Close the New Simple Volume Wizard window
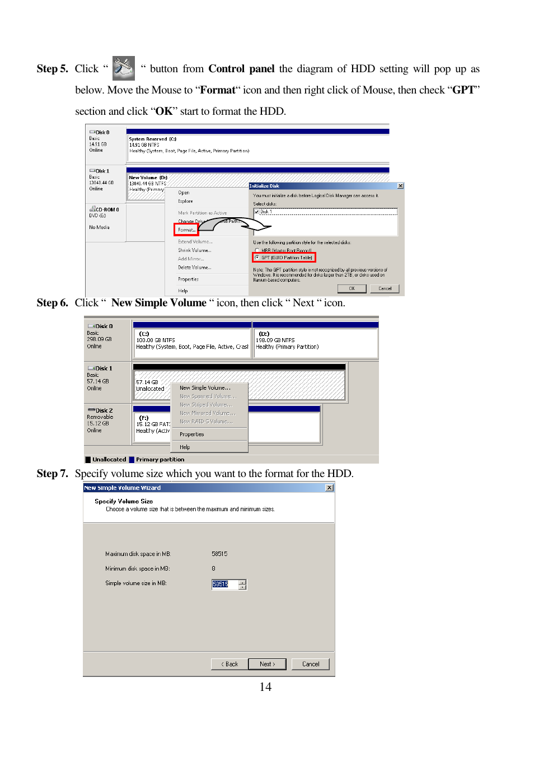The height and width of the screenshot is (757, 534). (330, 488)
